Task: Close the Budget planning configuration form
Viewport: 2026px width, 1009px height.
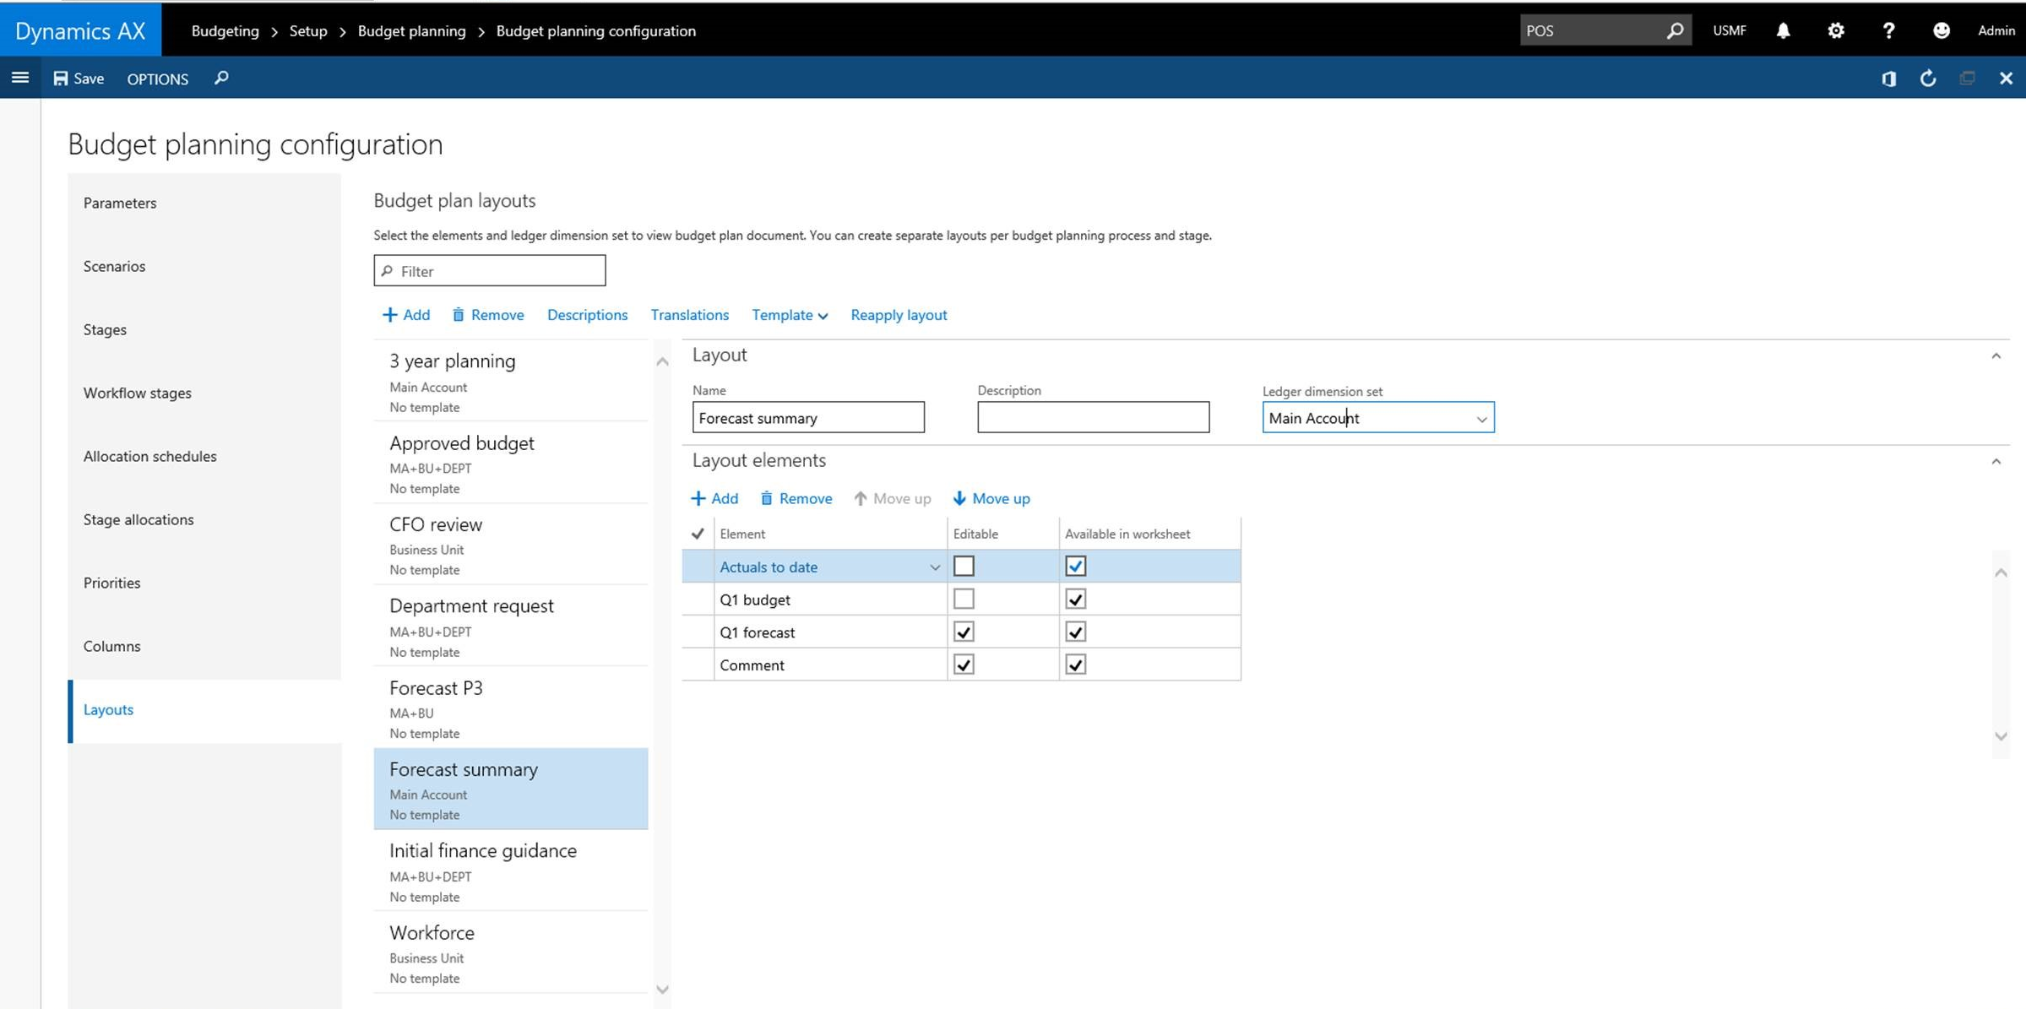Action: click(x=2006, y=79)
